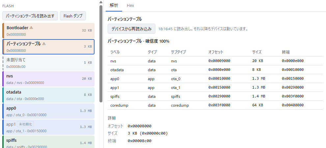
Task: Click the flash list vertical scrollbar thumb
Action: click(x=101, y=54)
